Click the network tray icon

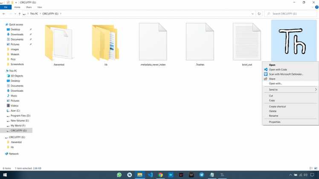click(301, 175)
